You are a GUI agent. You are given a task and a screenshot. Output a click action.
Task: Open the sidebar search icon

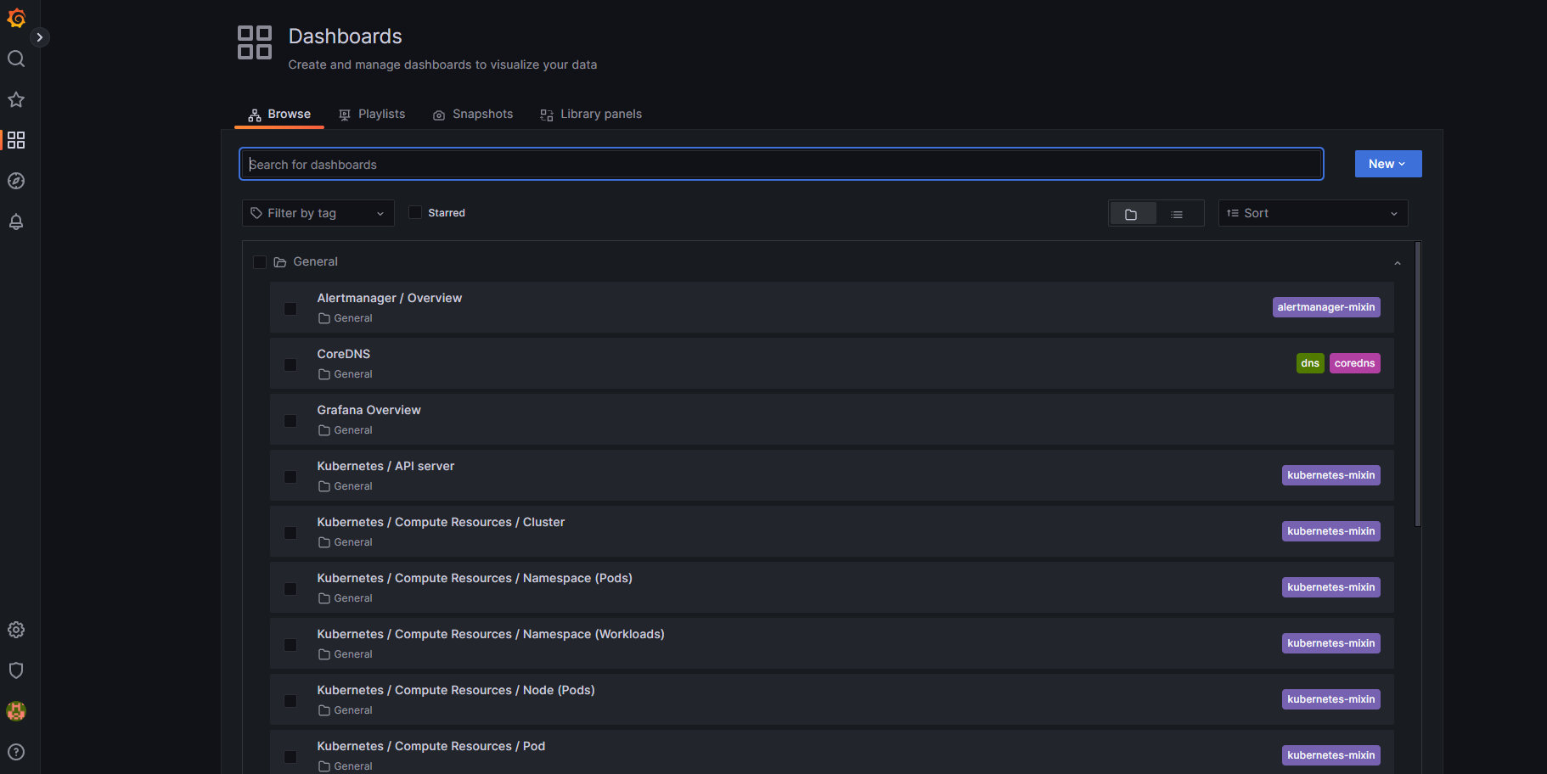[16, 59]
